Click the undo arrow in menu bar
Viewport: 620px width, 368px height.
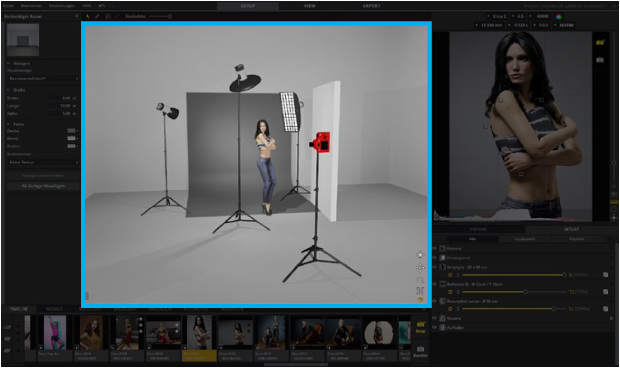pyautogui.click(x=102, y=6)
